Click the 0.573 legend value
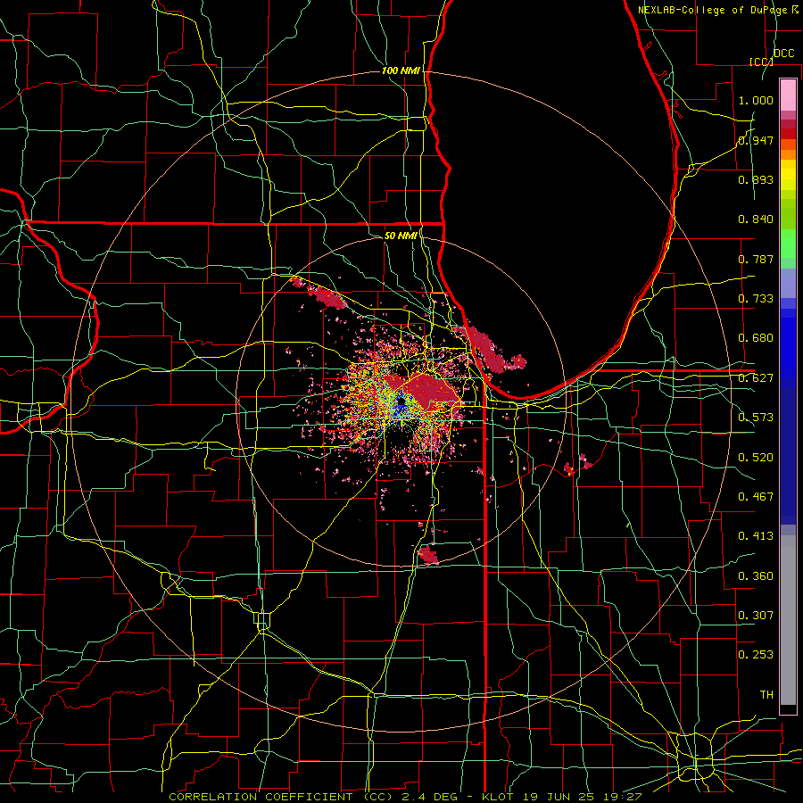Viewport: 803px width, 803px height. (x=756, y=418)
